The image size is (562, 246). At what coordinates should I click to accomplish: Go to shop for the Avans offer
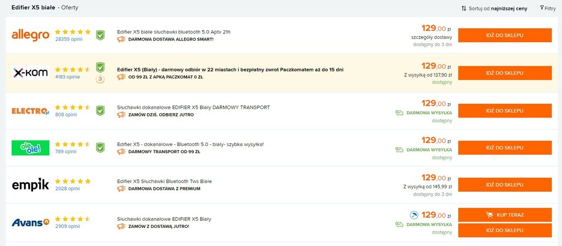505,230
